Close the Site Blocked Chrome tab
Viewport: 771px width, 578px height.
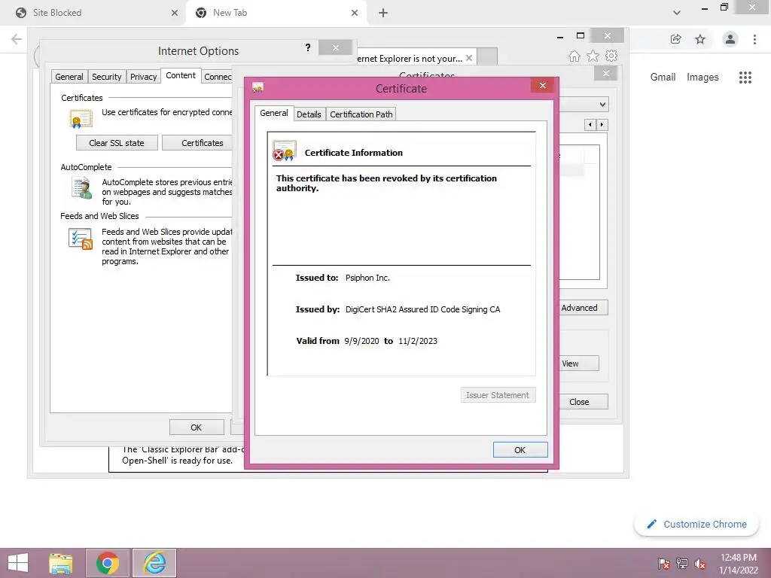175,13
